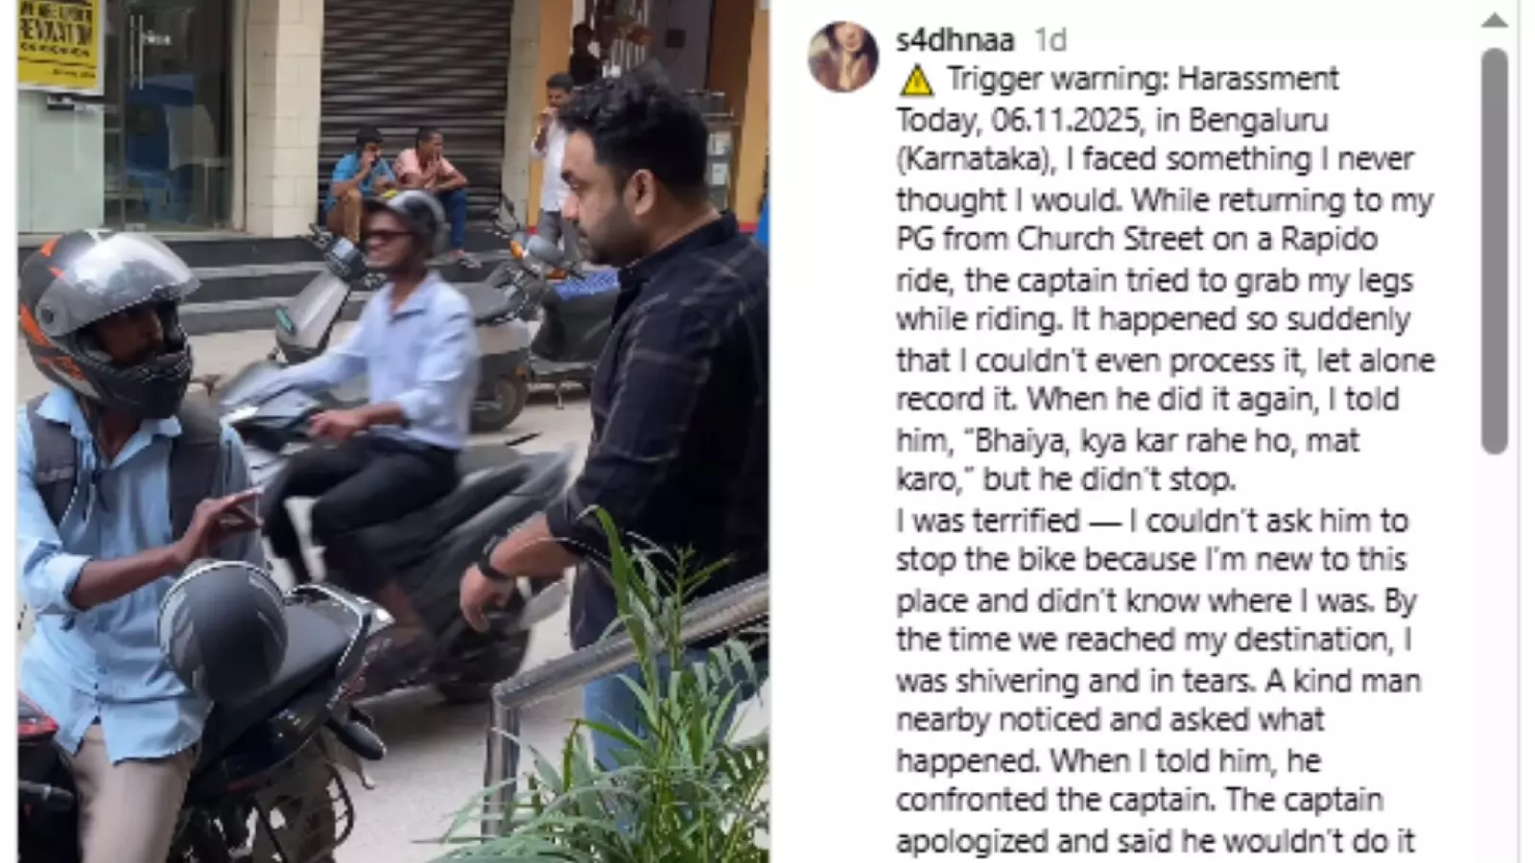Click the scrollbar up arrow
This screenshot has height=863, width=1535.
1494,21
